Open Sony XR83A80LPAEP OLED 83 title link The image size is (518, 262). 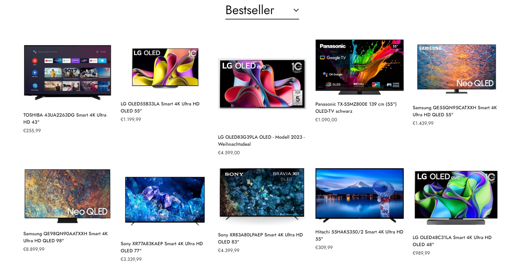[260, 238]
